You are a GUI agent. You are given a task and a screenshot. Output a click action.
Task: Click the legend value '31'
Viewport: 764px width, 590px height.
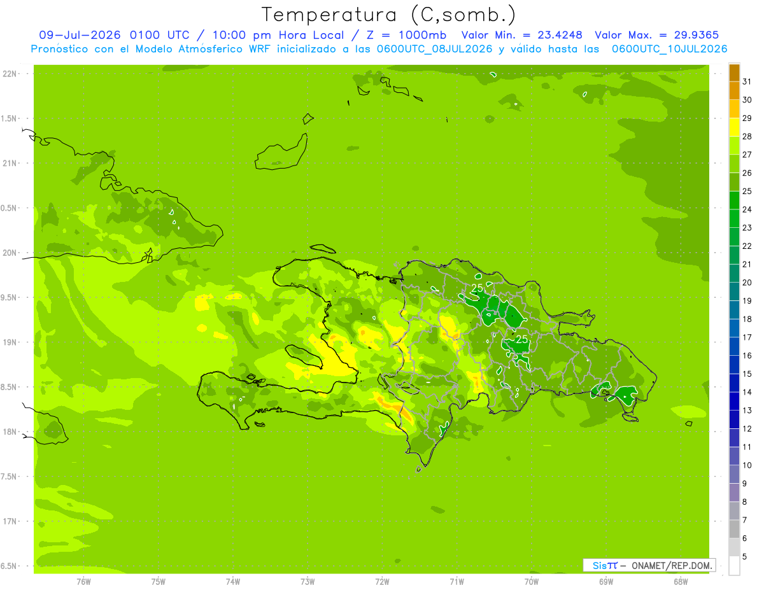coord(747,81)
